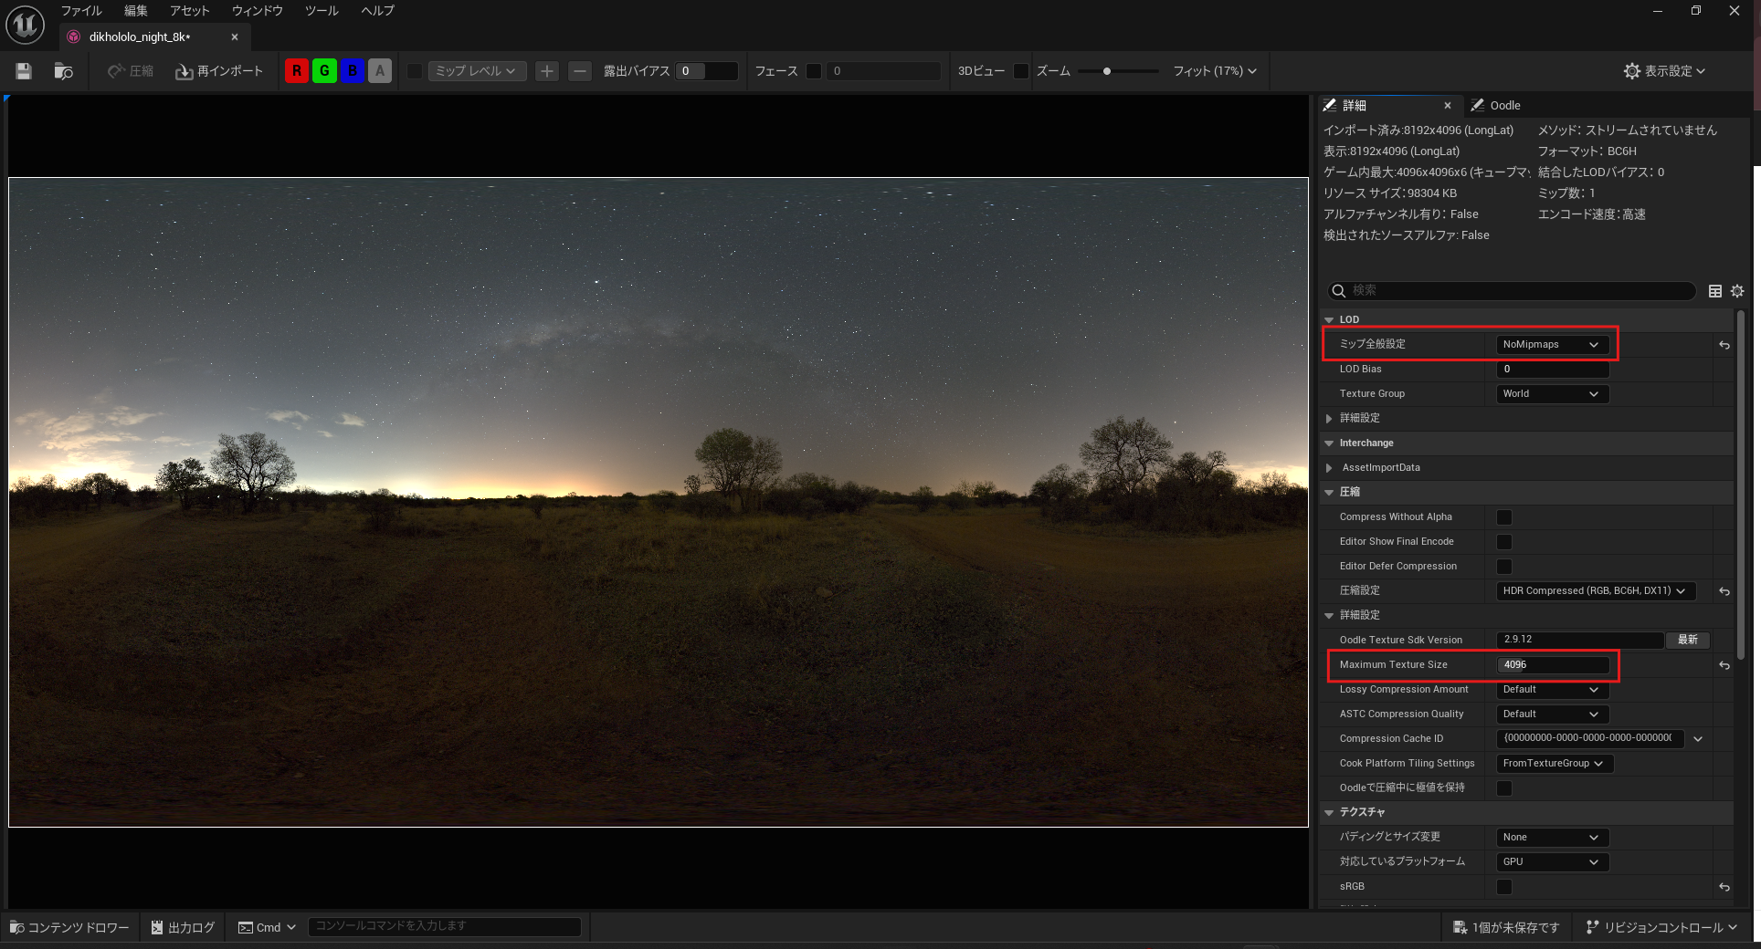Click the ズーム slider handle

[x=1107, y=71]
